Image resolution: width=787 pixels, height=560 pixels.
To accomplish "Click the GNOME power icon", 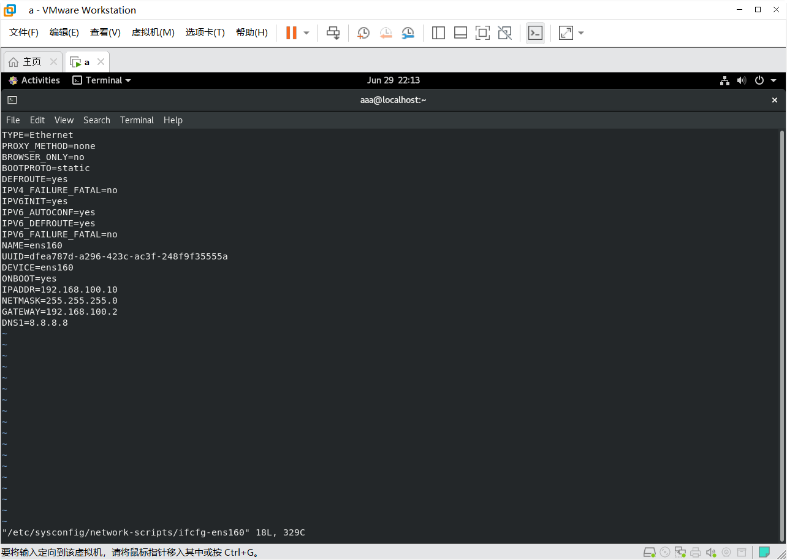I will 759,80.
